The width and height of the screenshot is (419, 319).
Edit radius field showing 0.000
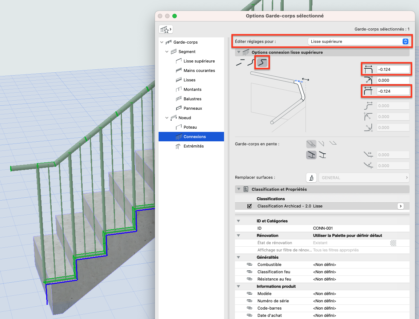coord(393,80)
